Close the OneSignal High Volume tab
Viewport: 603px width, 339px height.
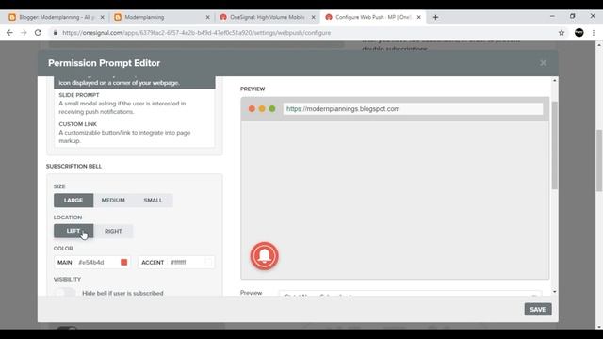pyautogui.click(x=313, y=17)
